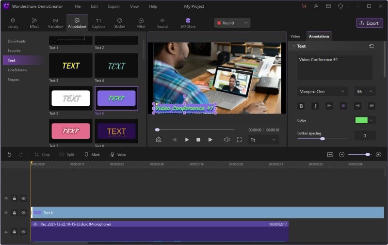The height and width of the screenshot is (245, 388).
Task: Click the support headset icon
Action: pyautogui.click(x=340, y=6)
